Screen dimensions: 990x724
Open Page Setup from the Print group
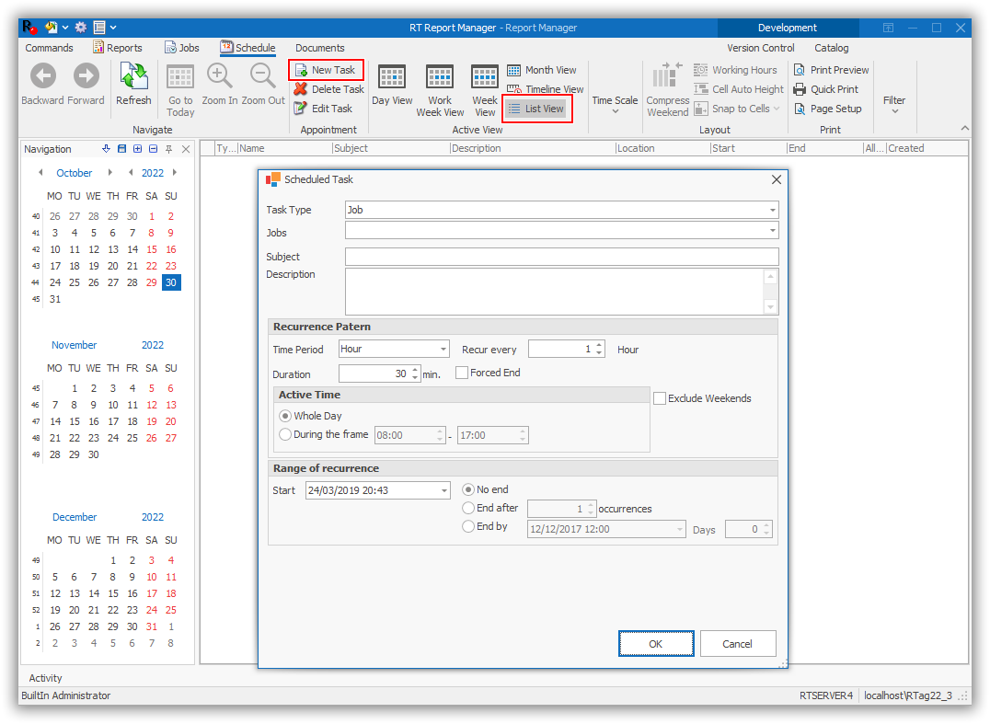[800, 109]
